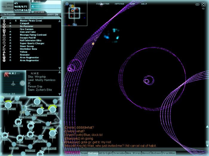Click the Hitchhiker Beta radar type icon
The image size is (209, 156).
point(4,49)
